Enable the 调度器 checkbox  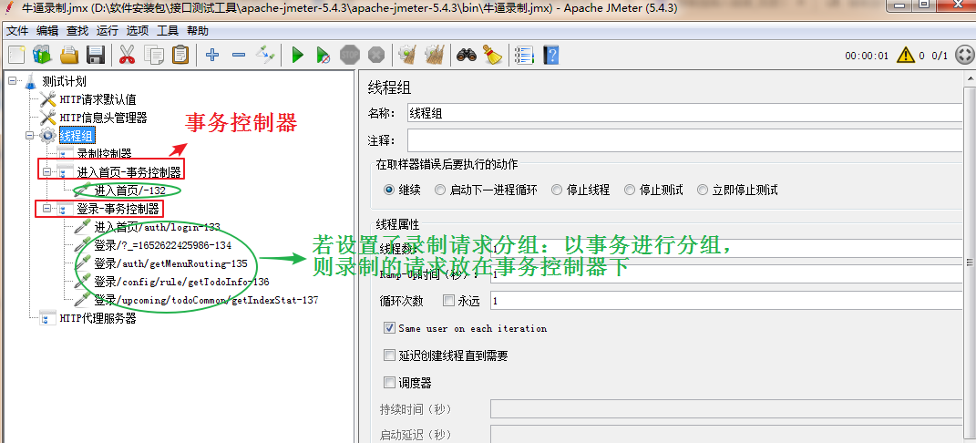tap(390, 382)
